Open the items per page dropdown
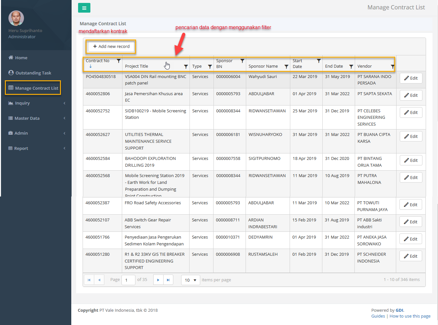This screenshot has width=438, height=325. click(190, 280)
